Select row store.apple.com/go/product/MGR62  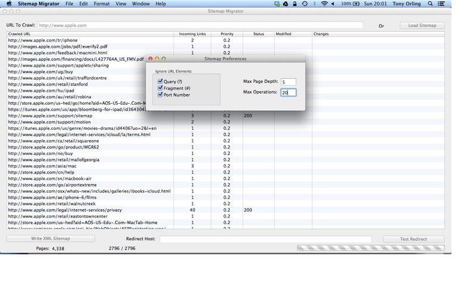[x=226, y=147]
